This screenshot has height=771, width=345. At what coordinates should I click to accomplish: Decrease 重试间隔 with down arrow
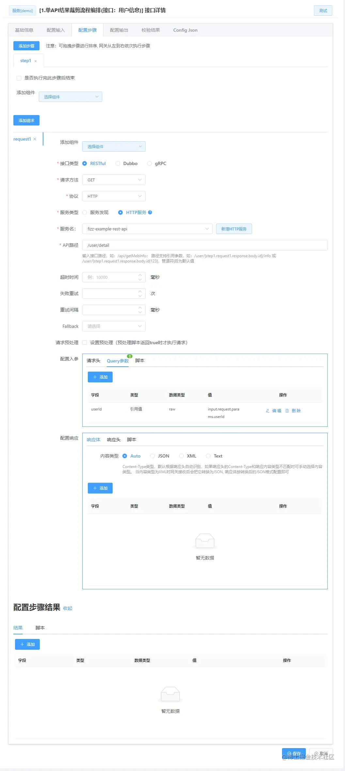140,312
